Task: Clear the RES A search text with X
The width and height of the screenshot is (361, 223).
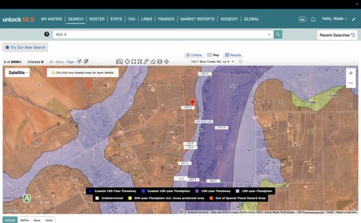Action: [x=269, y=34]
